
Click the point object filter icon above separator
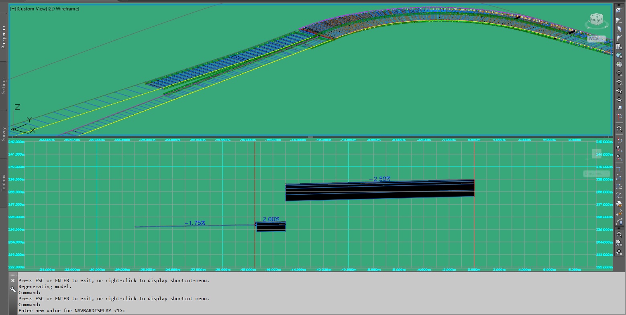click(x=619, y=128)
